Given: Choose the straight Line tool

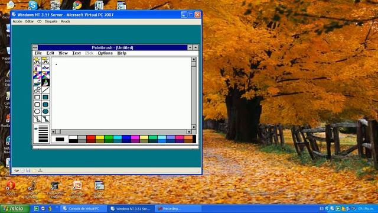Looking at the screenshot, I should tap(45, 90).
